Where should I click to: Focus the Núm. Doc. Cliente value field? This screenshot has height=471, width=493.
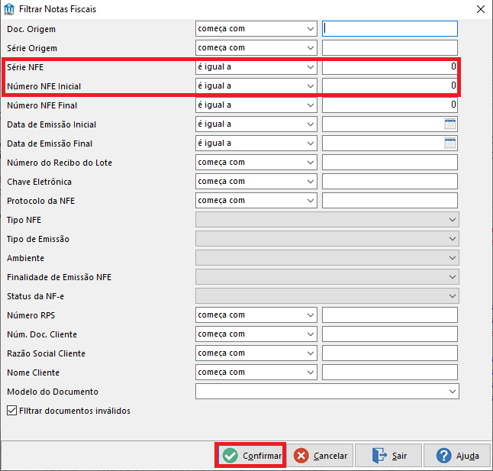point(389,334)
